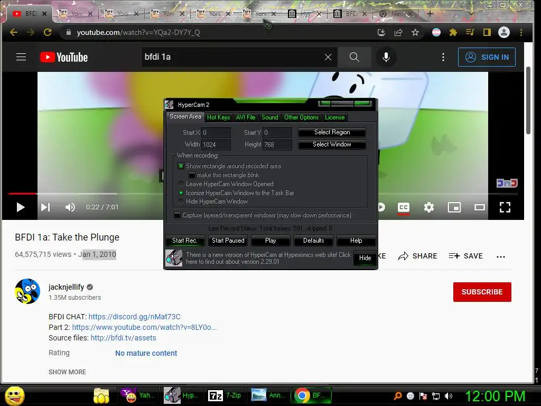Enable theater mode

480,207
